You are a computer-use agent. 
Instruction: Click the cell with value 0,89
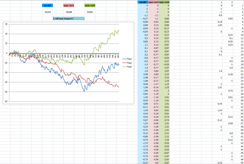[143, 104]
